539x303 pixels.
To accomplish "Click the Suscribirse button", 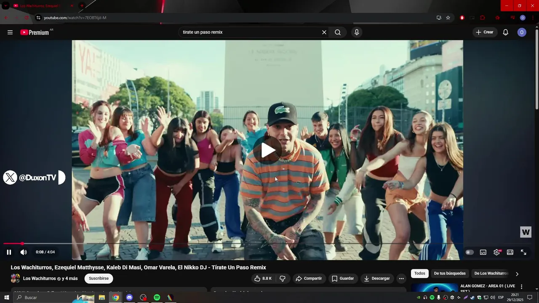I will coord(99,279).
